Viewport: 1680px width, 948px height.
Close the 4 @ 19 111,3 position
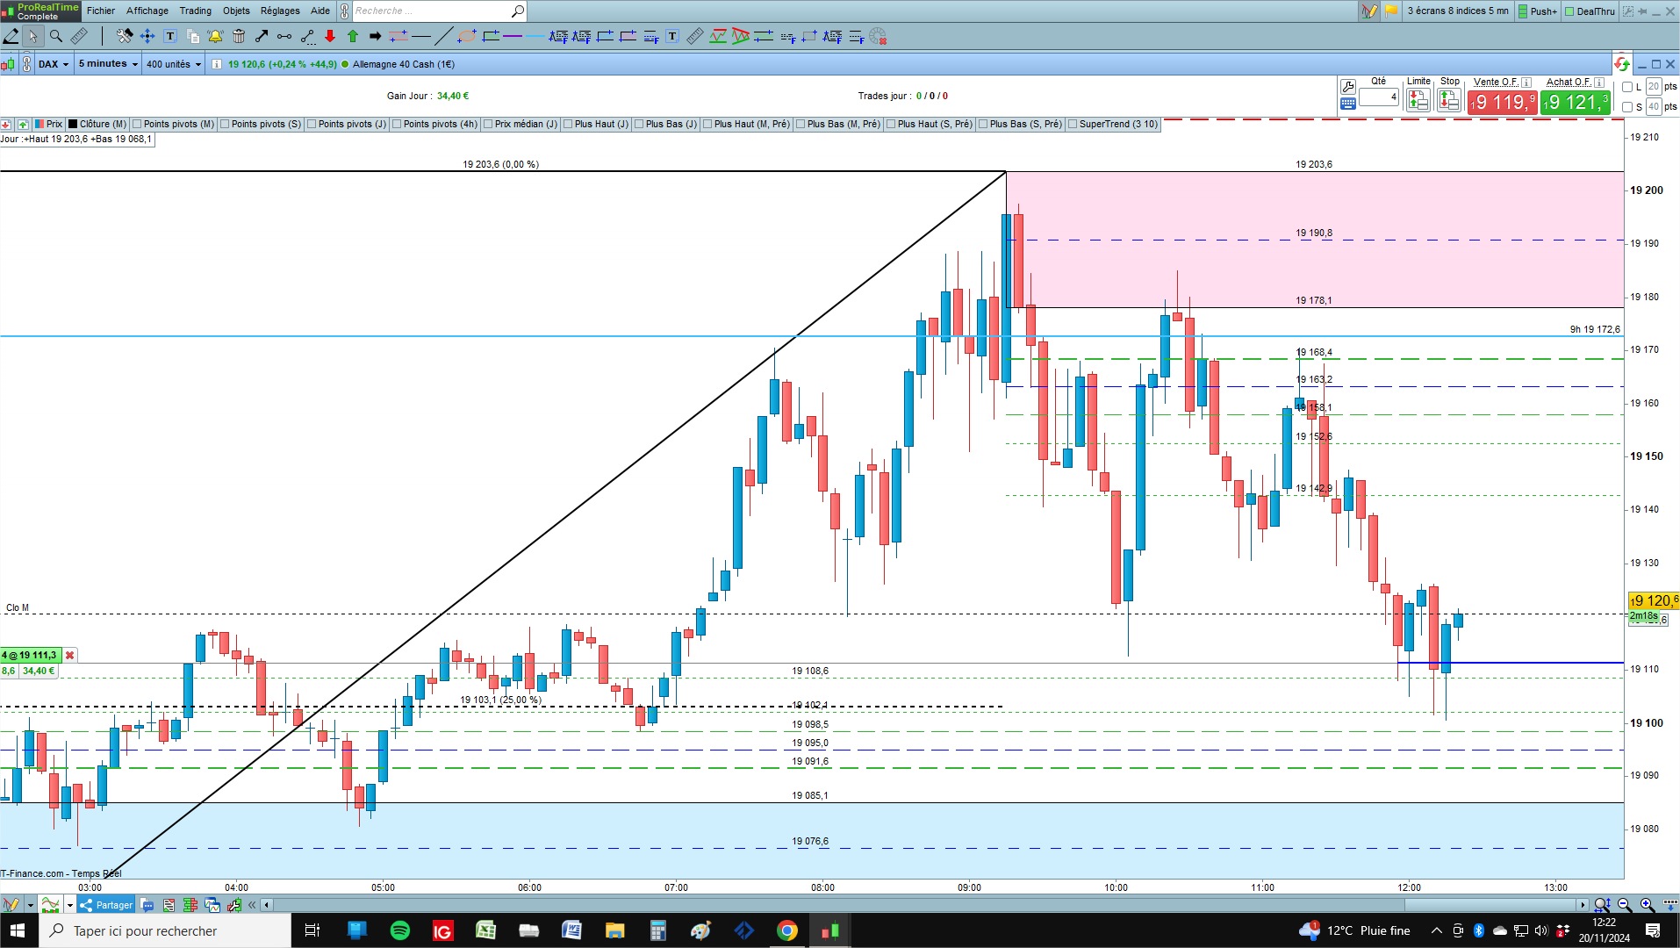tap(70, 656)
